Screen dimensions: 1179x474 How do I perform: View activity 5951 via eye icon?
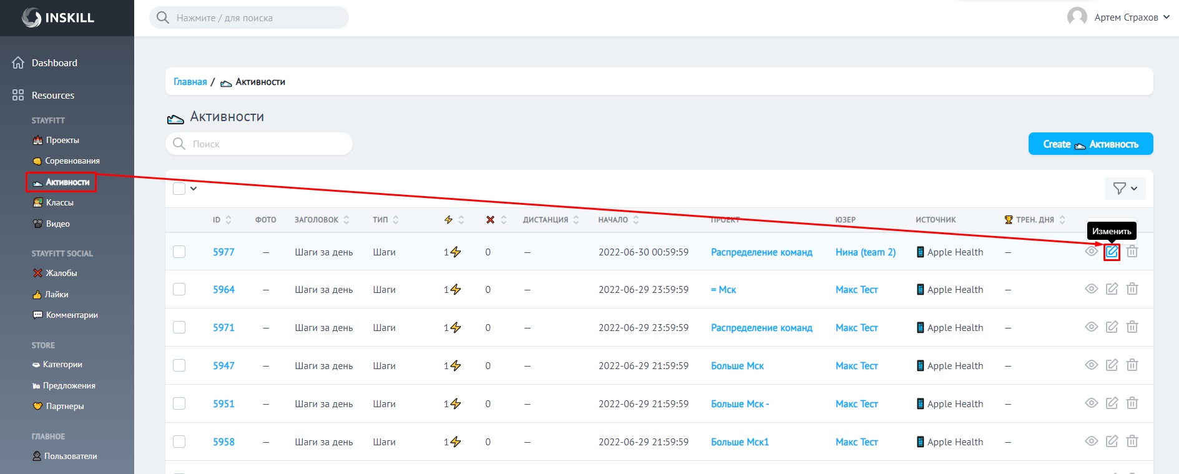[x=1091, y=403]
